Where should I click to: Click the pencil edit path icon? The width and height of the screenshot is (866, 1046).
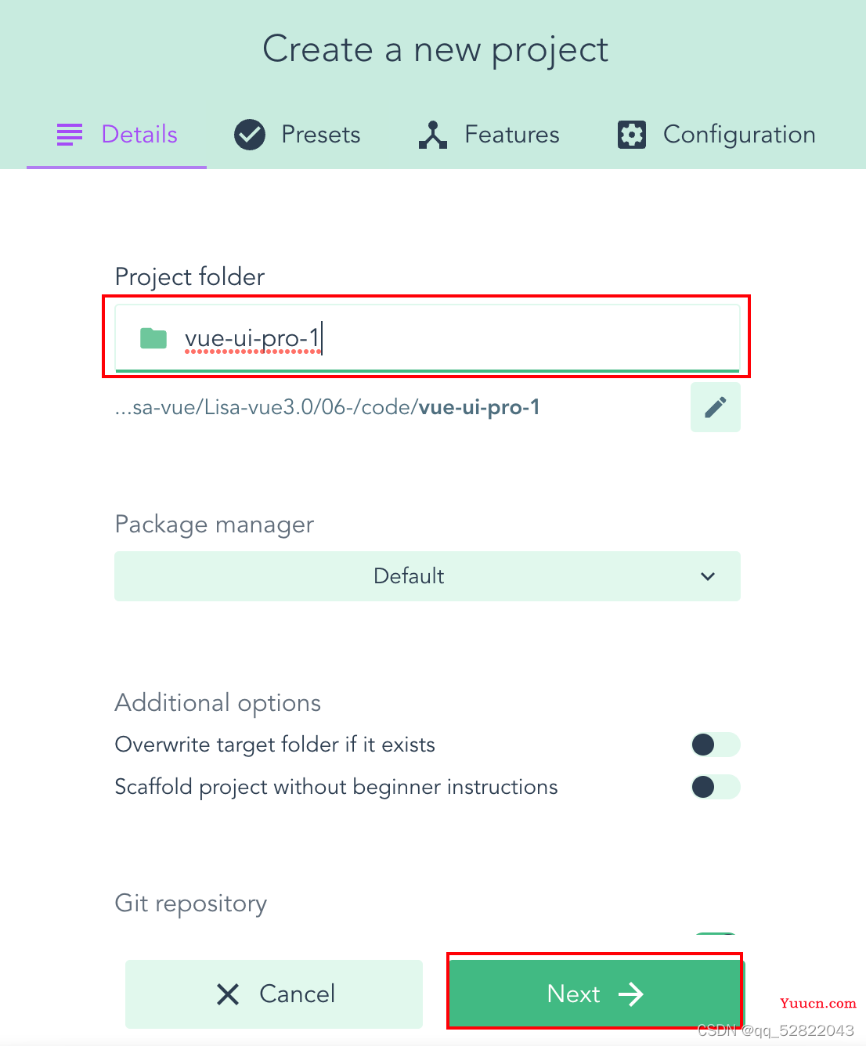pos(715,407)
